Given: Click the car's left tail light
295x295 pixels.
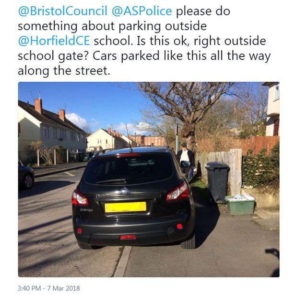Looking at the screenshot, I should coord(80,197).
